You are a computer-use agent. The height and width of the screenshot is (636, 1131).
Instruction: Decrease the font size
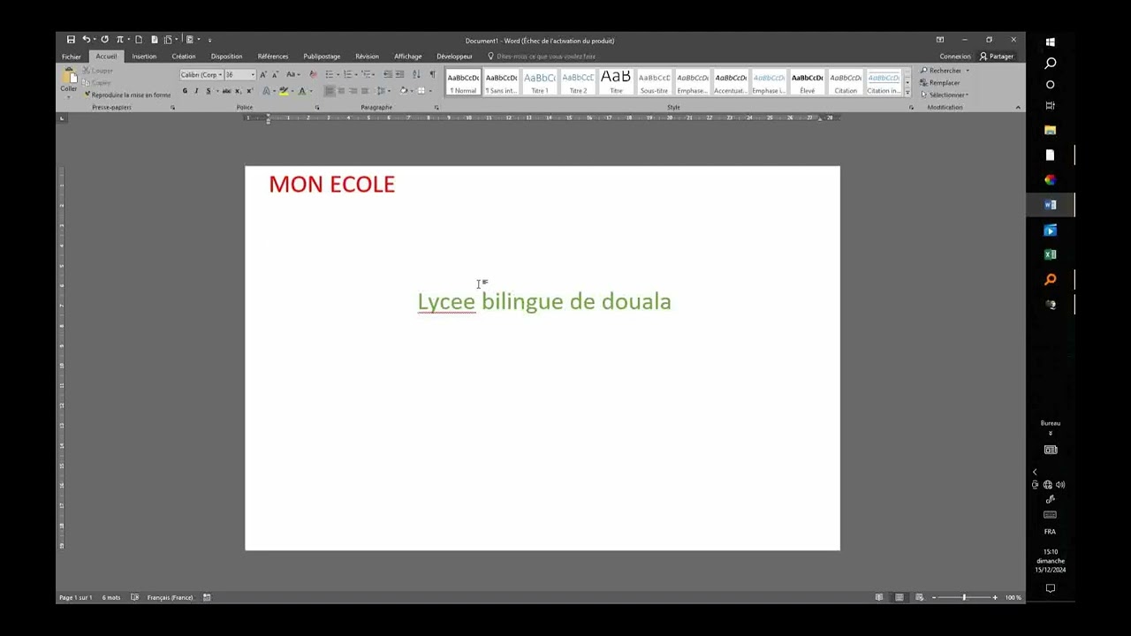tap(275, 74)
